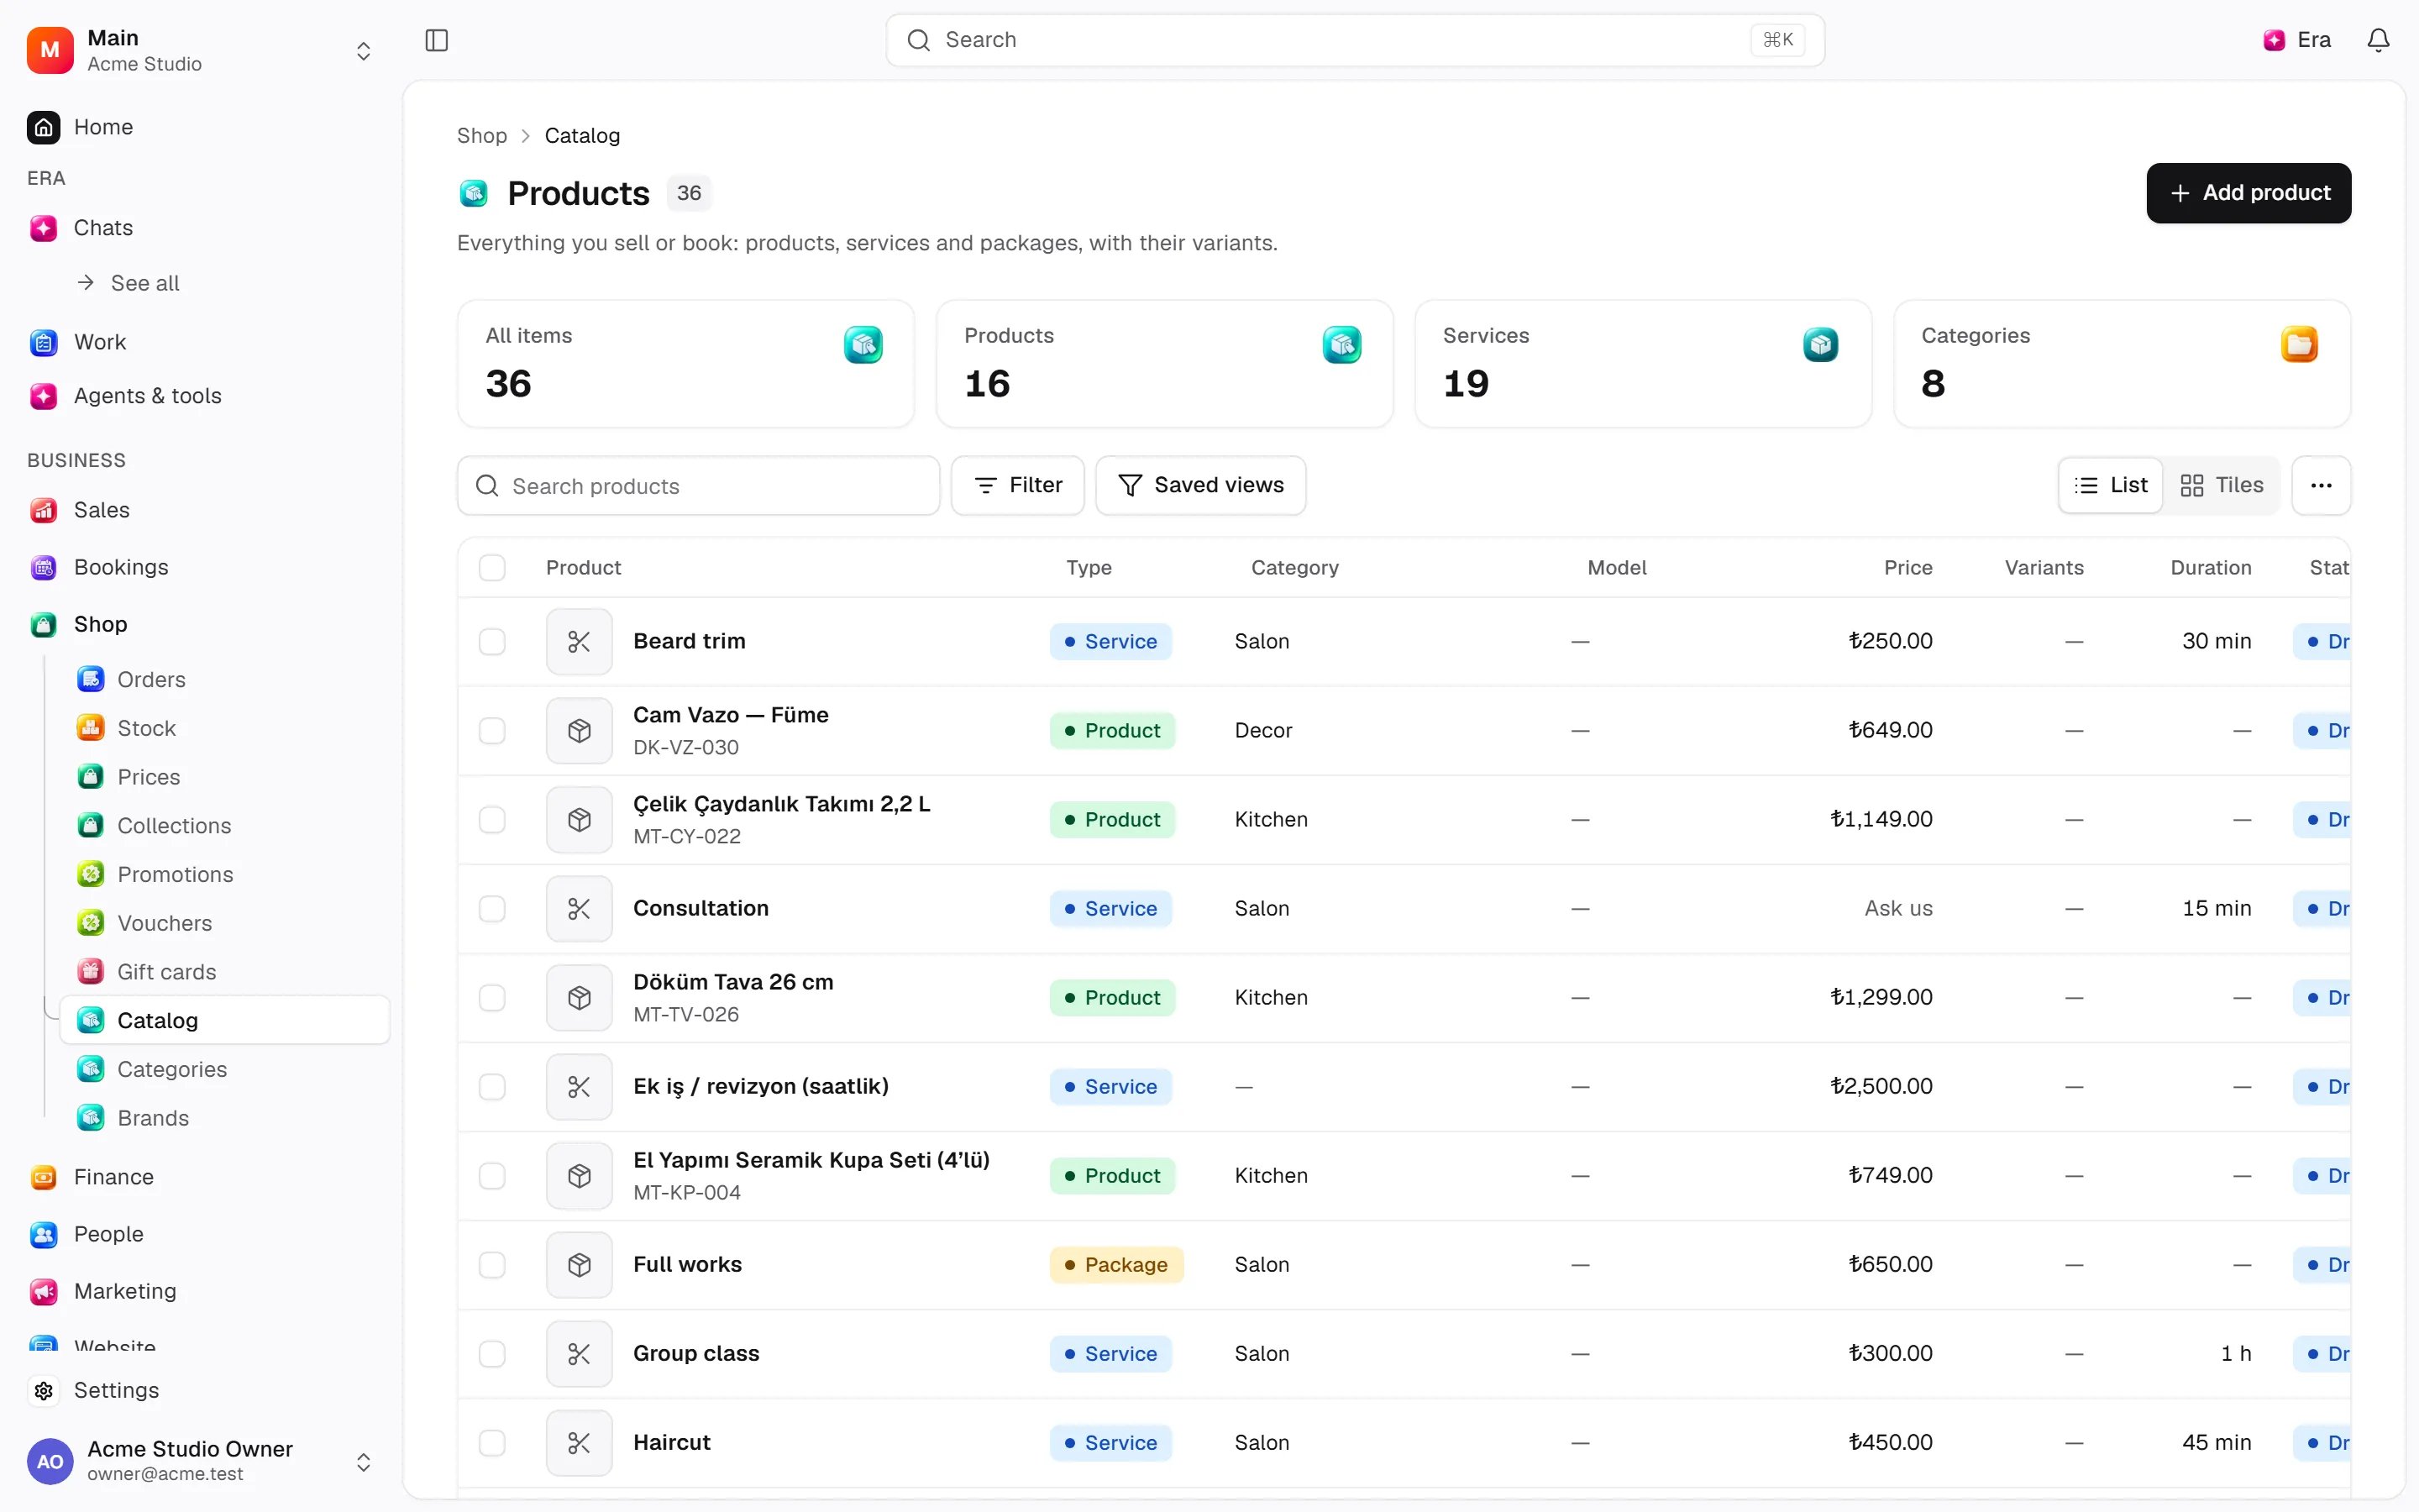Focus the Search products field
The image size is (2419, 1512).
[x=699, y=486]
